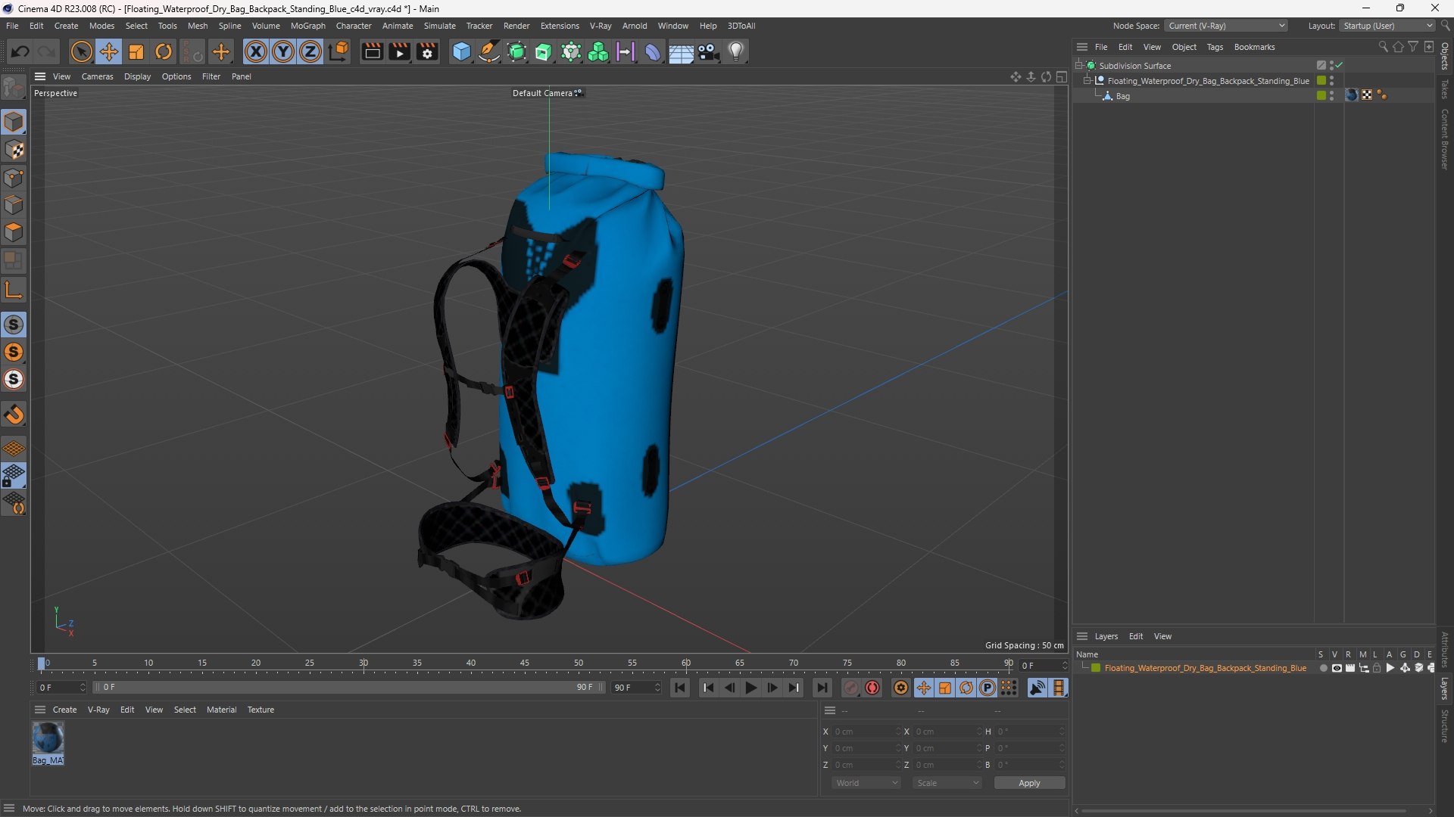Toggle X axis lock
The image size is (1454, 817).
[x=256, y=52]
